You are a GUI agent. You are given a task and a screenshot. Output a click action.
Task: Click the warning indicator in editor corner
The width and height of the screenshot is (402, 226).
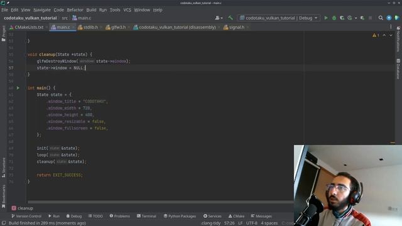point(376,35)
